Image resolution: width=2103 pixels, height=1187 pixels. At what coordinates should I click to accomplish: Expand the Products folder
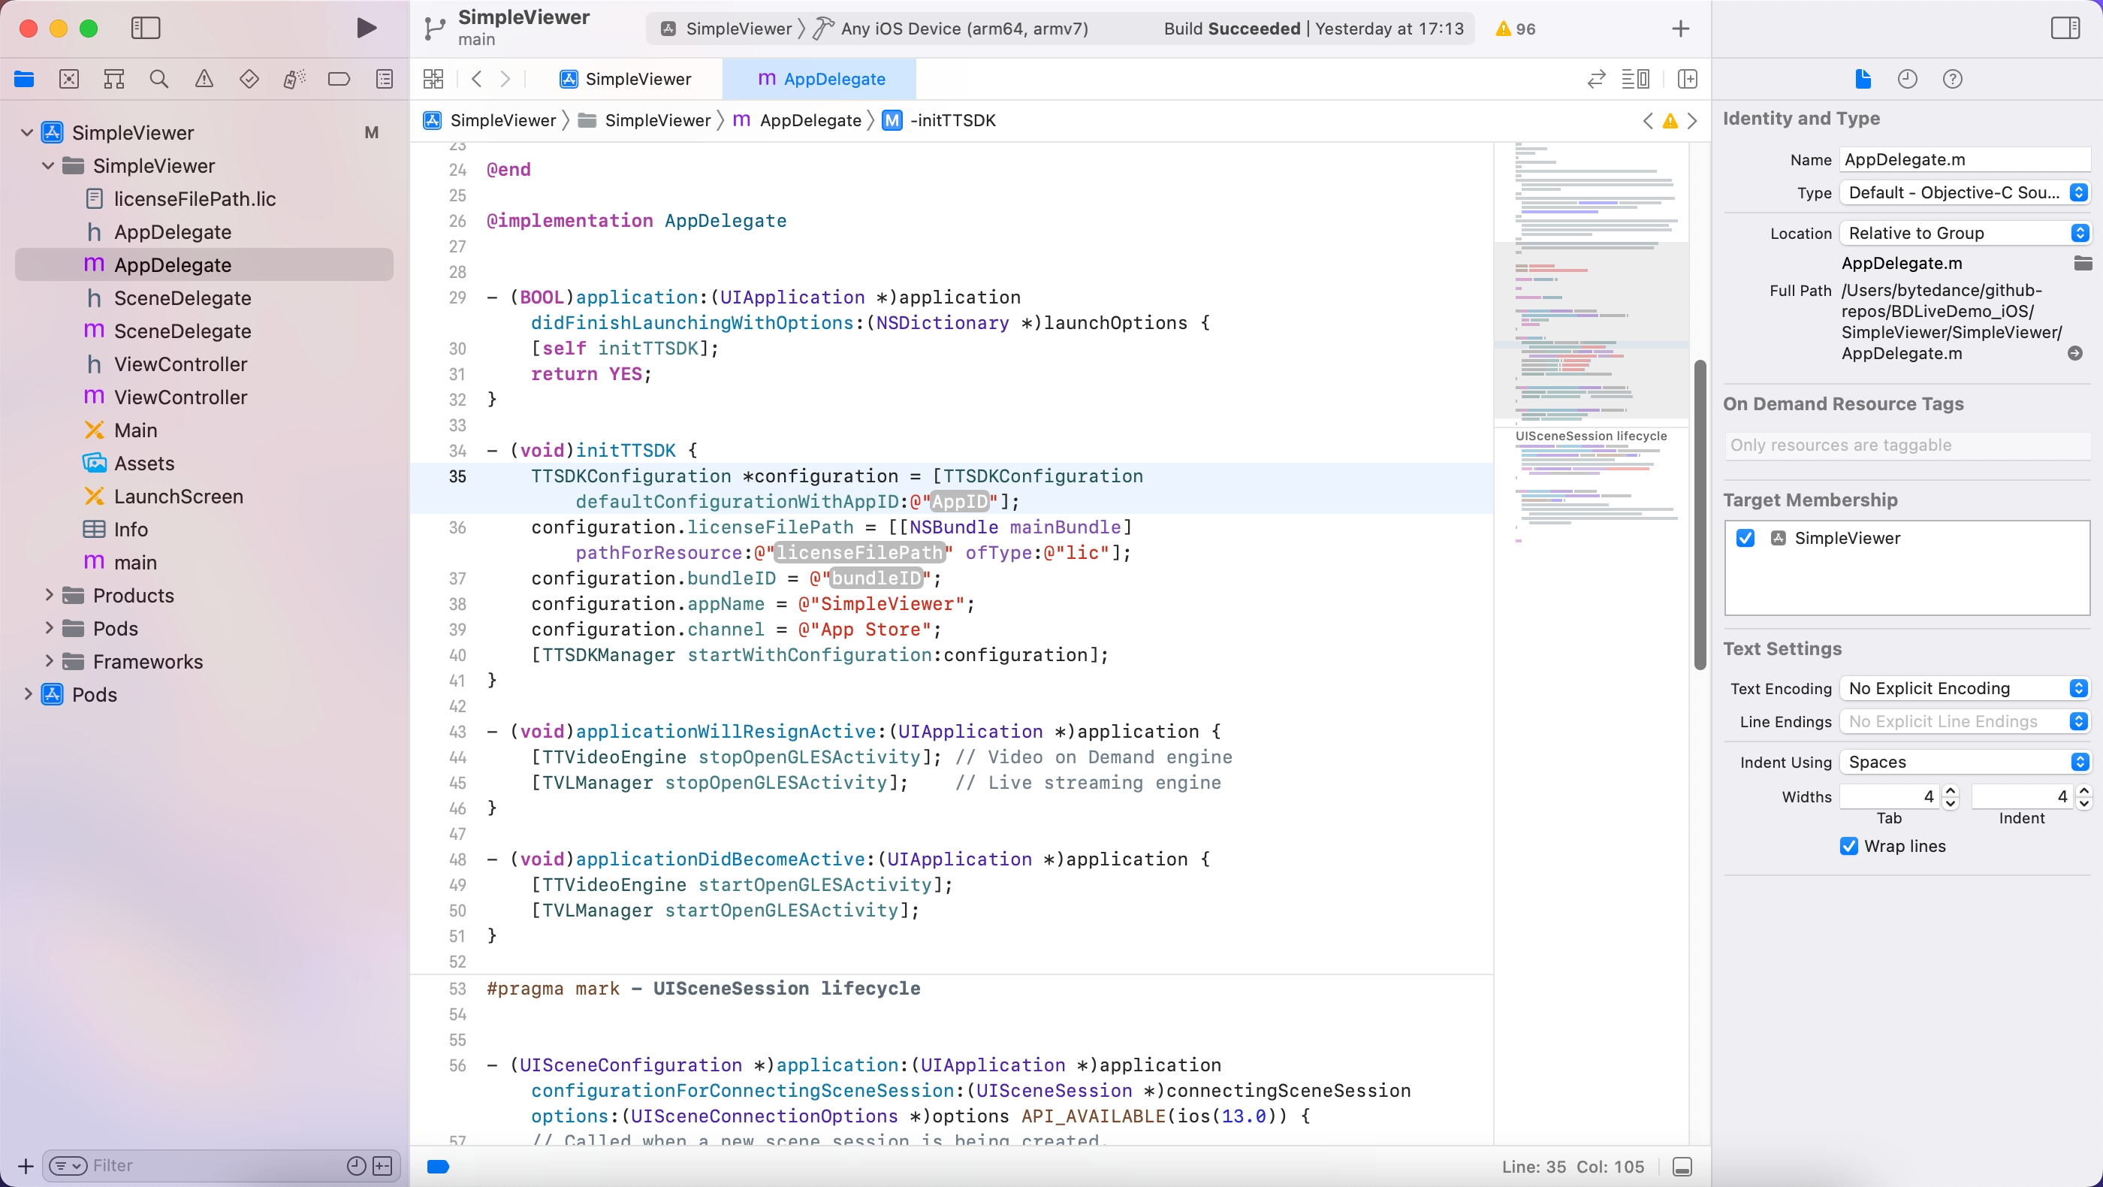49,595
